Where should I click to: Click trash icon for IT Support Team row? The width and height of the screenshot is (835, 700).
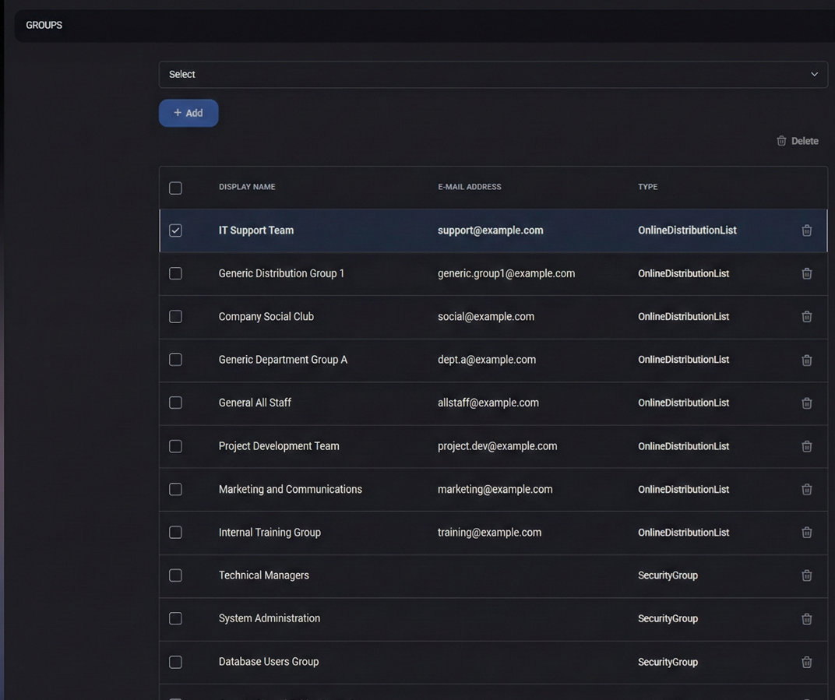(806, 230)
